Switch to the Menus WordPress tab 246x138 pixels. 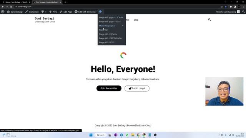coord(16,2)
